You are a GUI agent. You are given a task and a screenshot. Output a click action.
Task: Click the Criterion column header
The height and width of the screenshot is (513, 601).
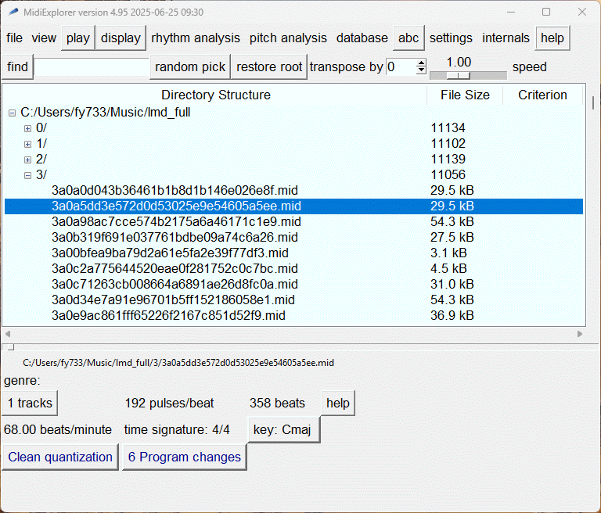542,95
